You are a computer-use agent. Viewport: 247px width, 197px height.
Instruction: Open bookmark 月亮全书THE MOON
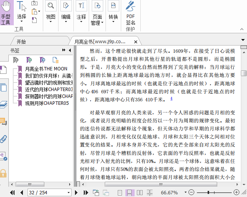(x=46, y=69)
